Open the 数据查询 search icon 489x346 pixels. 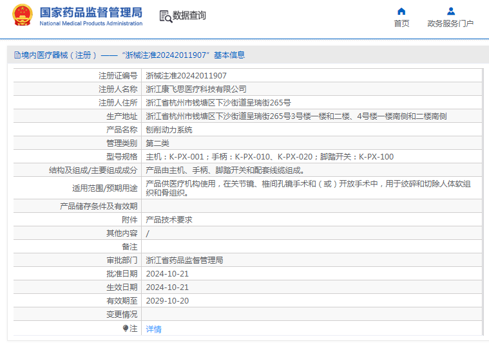(x=166, y=17)
